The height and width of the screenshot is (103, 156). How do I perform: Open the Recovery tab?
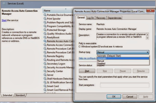(101, 18)
